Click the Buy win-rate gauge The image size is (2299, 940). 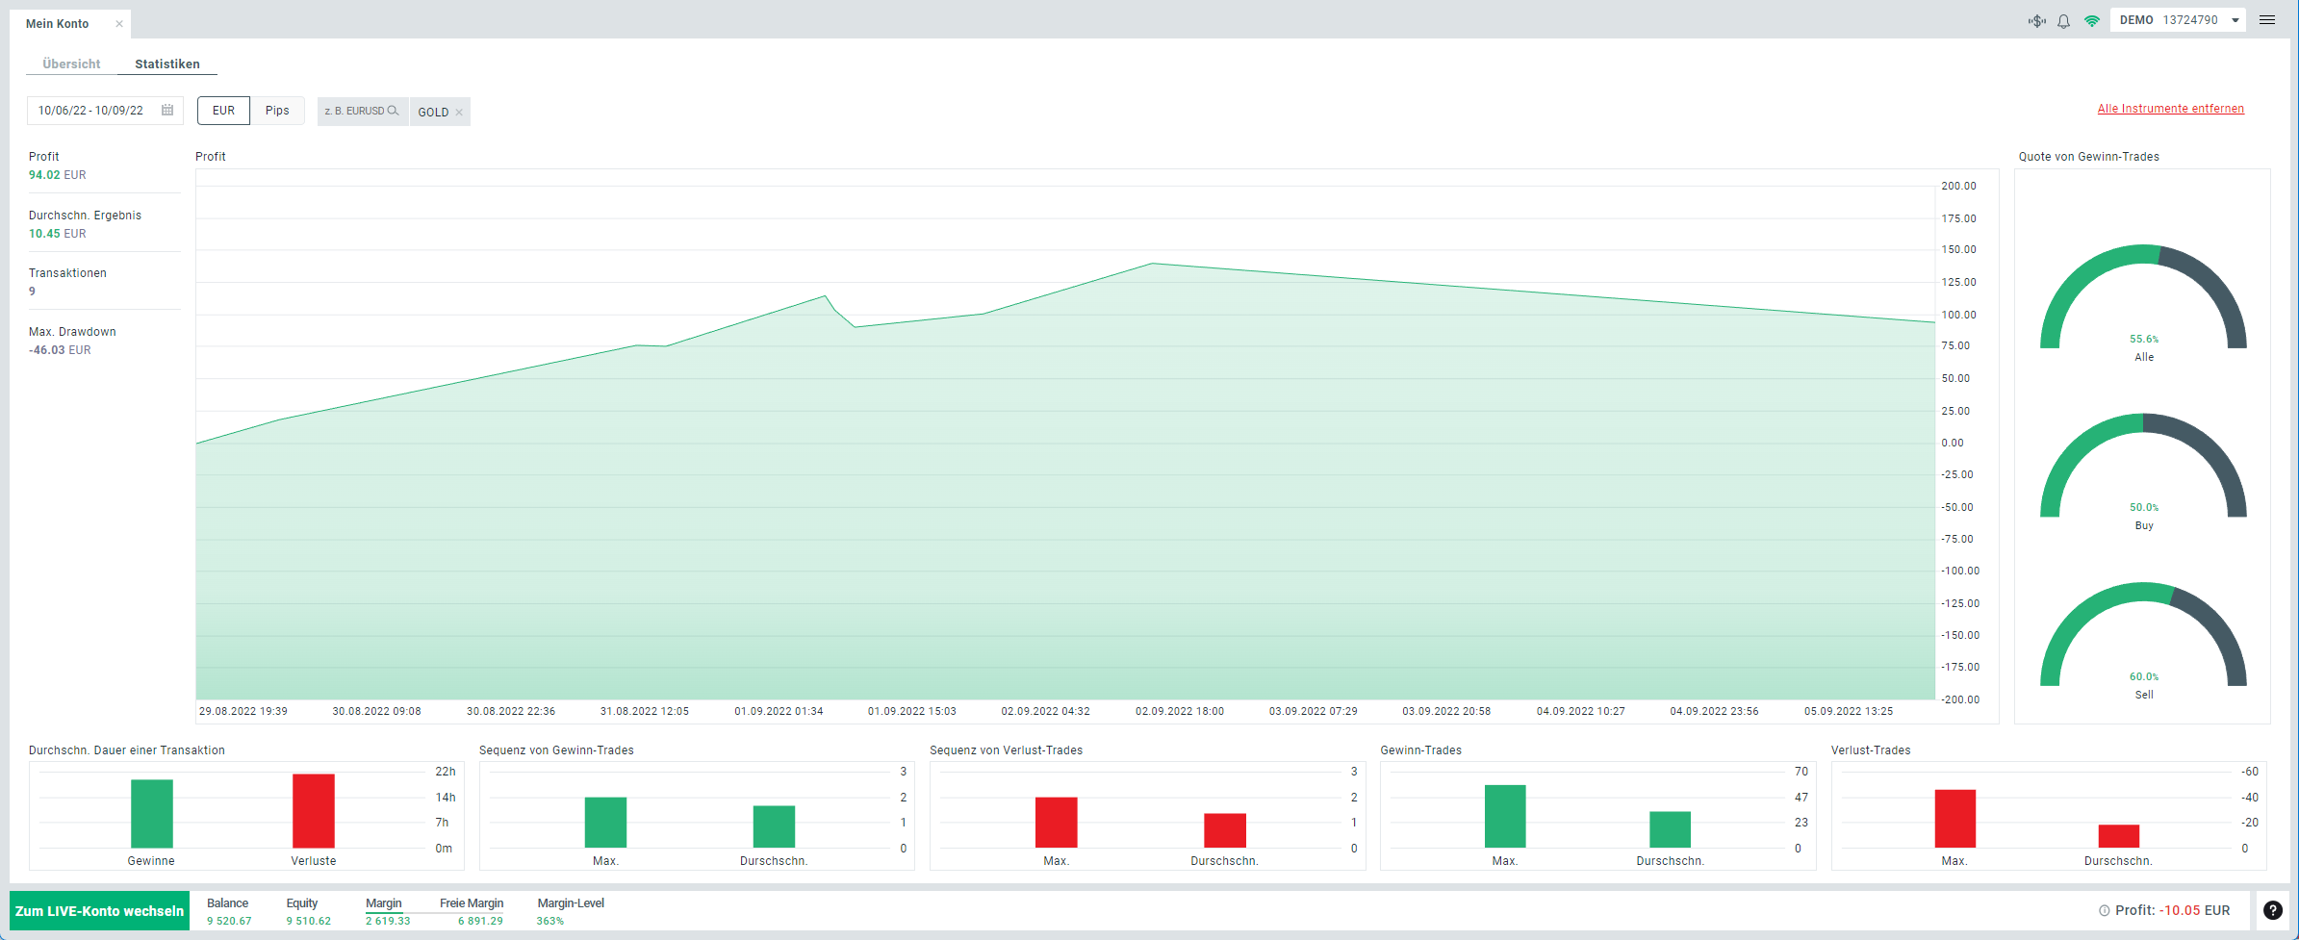2143,468
